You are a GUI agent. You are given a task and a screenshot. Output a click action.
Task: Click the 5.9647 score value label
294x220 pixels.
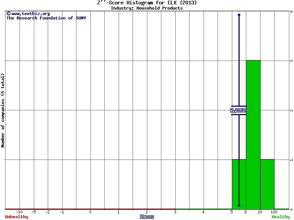coord(238,110)
